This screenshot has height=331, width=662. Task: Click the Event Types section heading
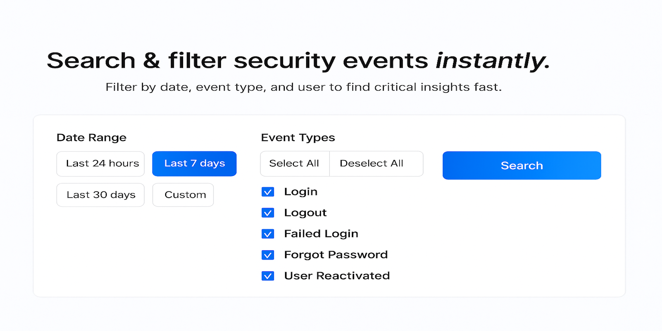click(x=298, y=138)
